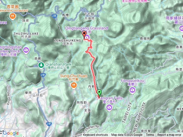Select Yangmingshan Flower Clock camera icon
The width and height of the screenshot is (183, 137).
tap(26, 50)
